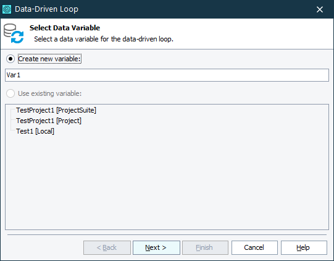Click the TestComplete icon in title bar
334x261 pixels.
click(x=7, y=9)
